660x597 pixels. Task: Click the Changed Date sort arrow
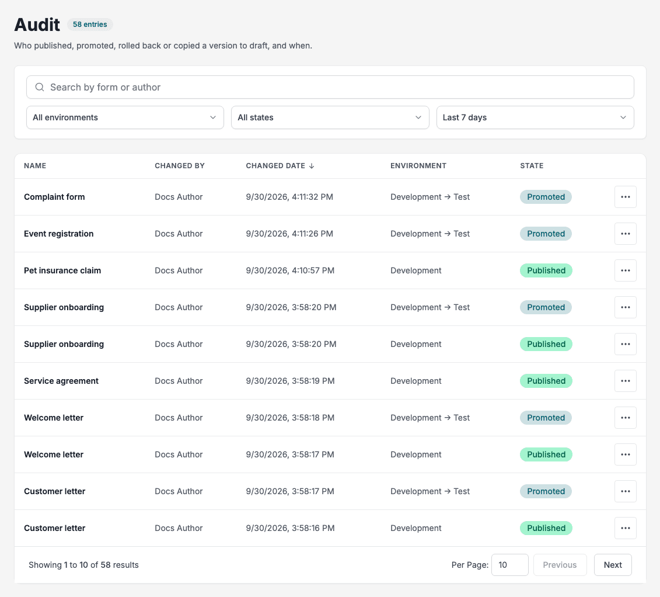pos(312,166)
